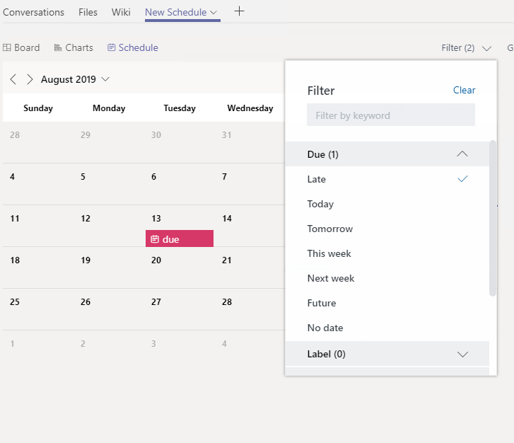
Task: Select August 25 in the calendar
Action: point(15,302)
